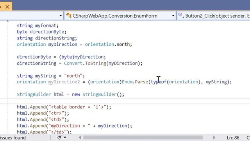Click the html.Append("</td>") line
This screenshot has height=141, width=250.
pyautogui.click(x=44, y=132)
